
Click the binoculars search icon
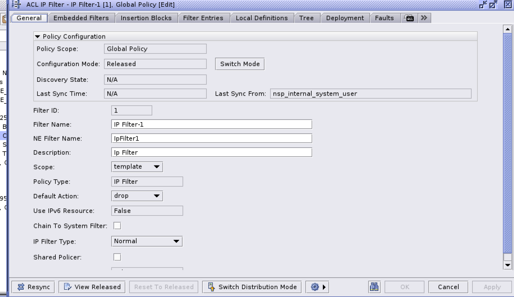coord(374,287)
